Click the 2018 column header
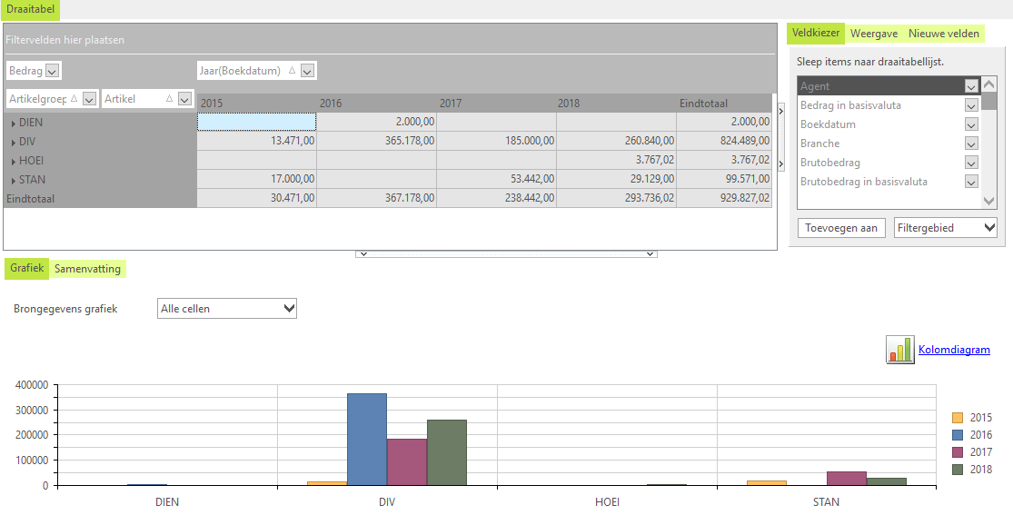The height and width of the screenshot is (525, 1013). pos(616,104)
